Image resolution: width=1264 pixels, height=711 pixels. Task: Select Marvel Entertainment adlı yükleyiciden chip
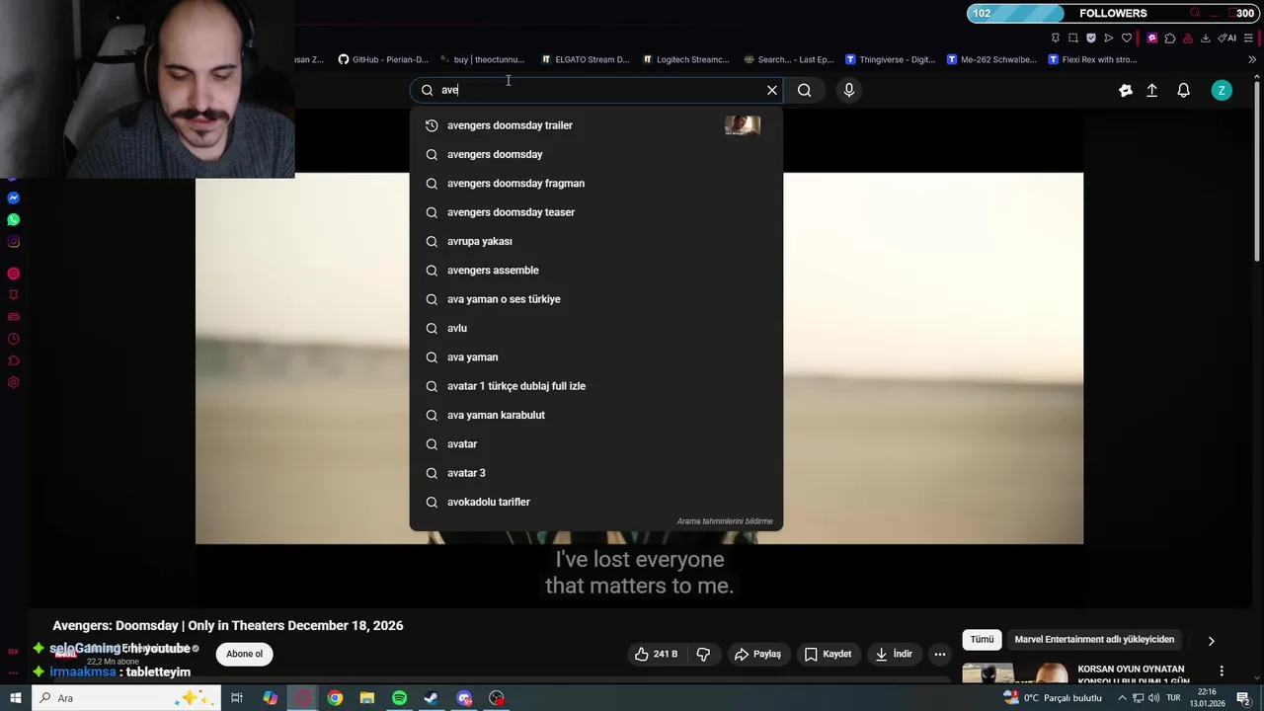(x=1094, y=640)
